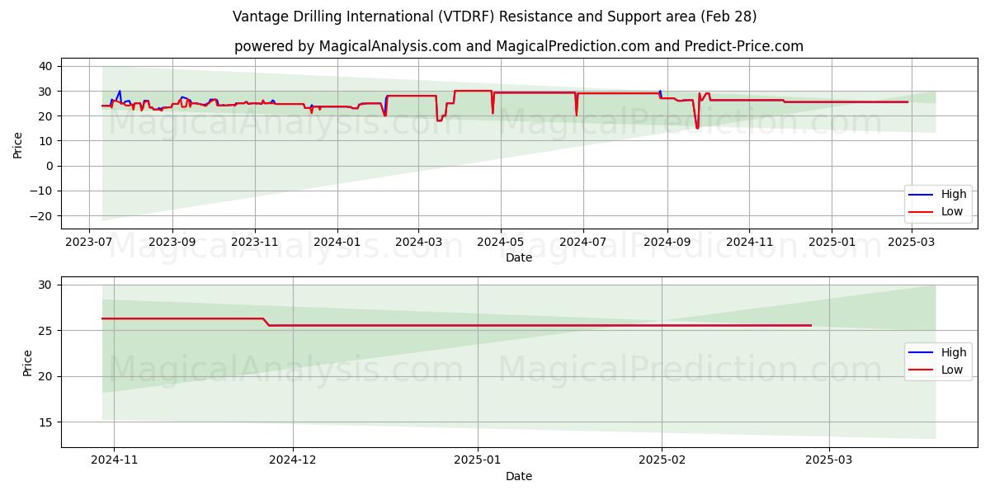Click the '2024-03' tick label on top chart
990x495 pixels.
417,243
